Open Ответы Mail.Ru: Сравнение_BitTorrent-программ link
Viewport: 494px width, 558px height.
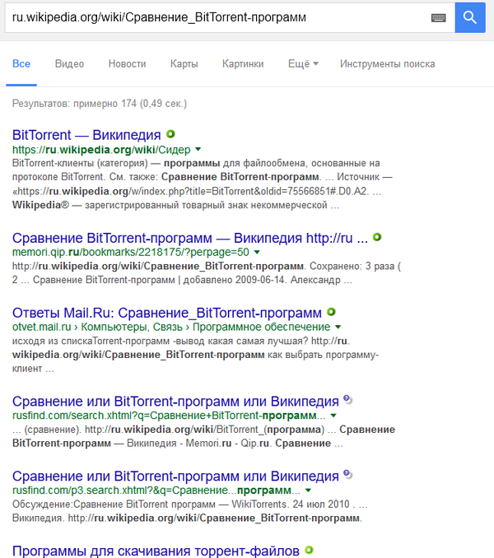click(166, 313)
